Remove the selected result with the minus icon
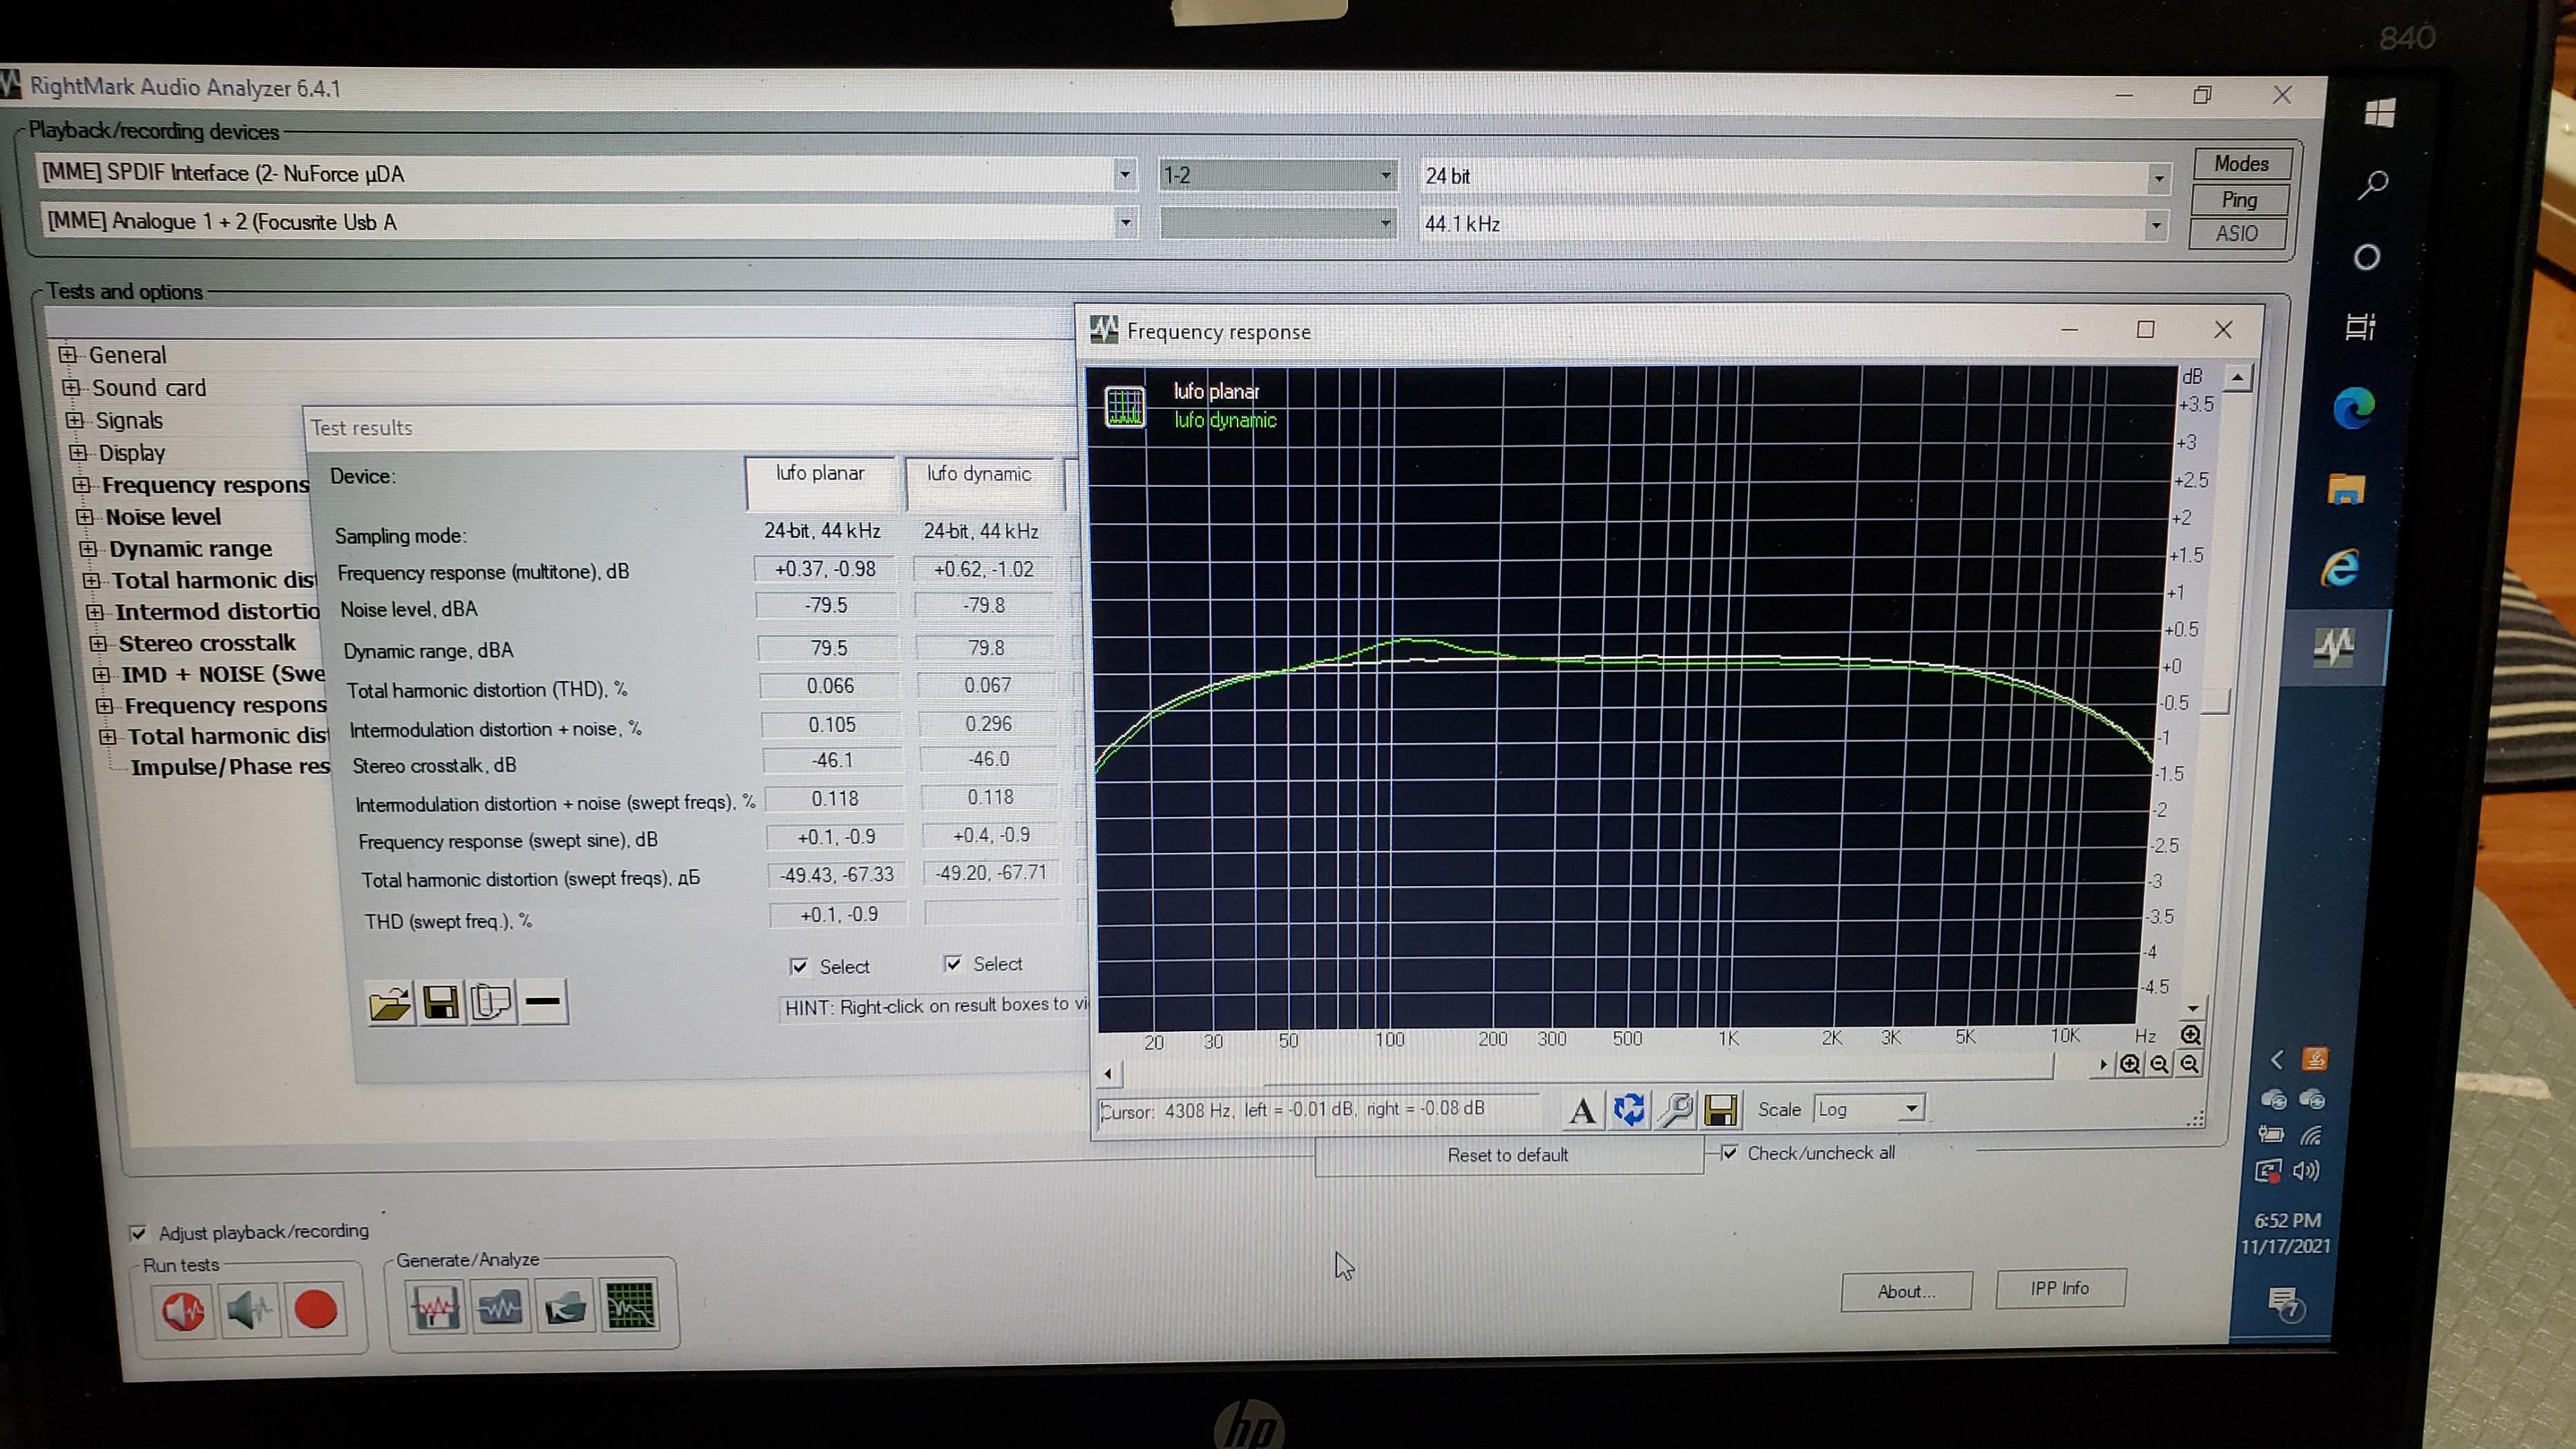 543,1001
